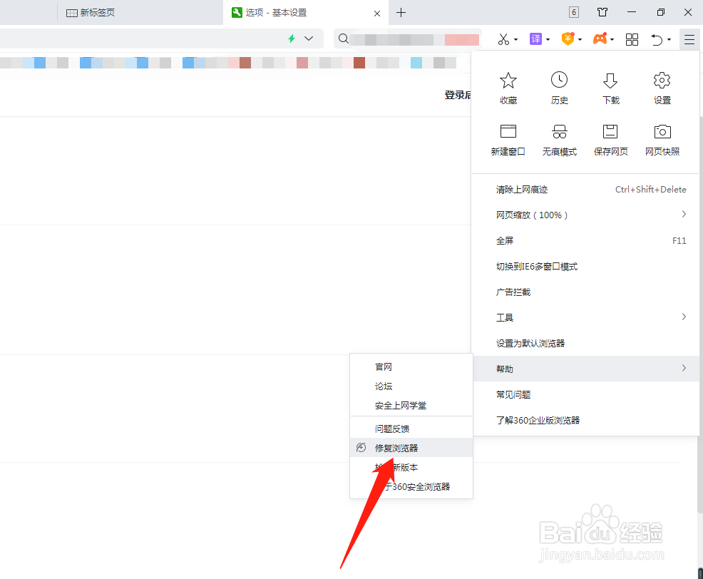The image size is (703, 579).
Task: Click the orange shield wallet icon
Action: pyautogui.click(x=568, y=39)
